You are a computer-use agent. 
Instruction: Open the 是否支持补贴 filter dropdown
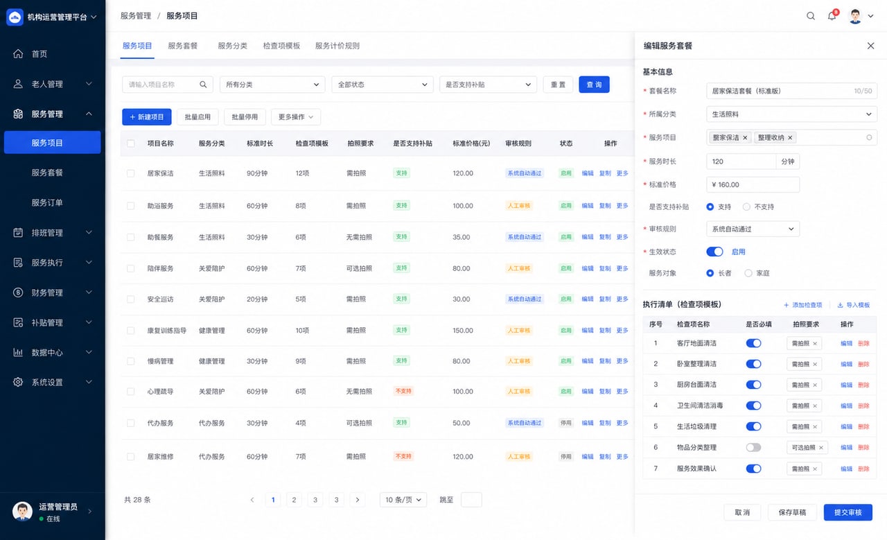488,85
